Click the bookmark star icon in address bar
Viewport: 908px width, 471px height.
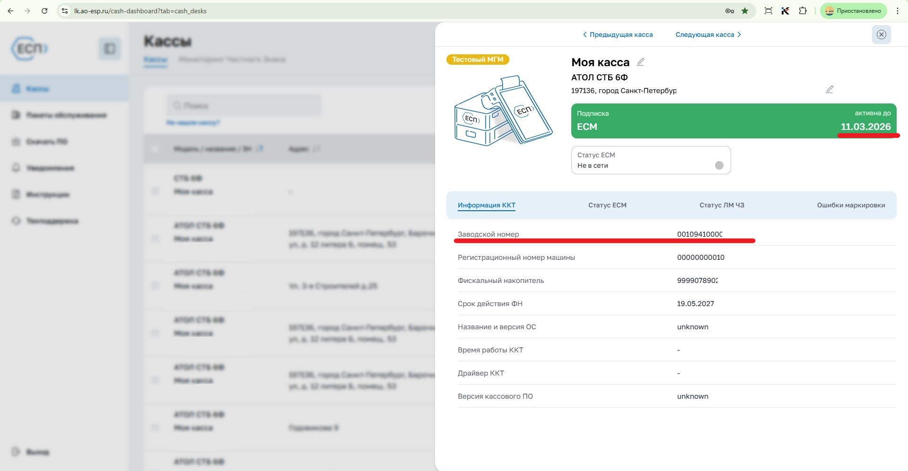[x=745, y=11]
